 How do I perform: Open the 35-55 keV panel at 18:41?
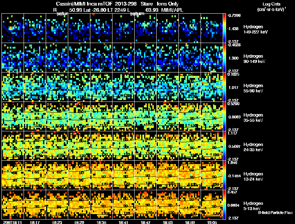(124, 117)
